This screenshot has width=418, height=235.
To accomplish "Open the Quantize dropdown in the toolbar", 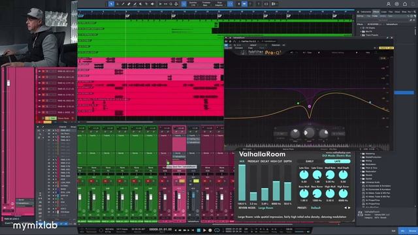I will (x=193, y=4).
